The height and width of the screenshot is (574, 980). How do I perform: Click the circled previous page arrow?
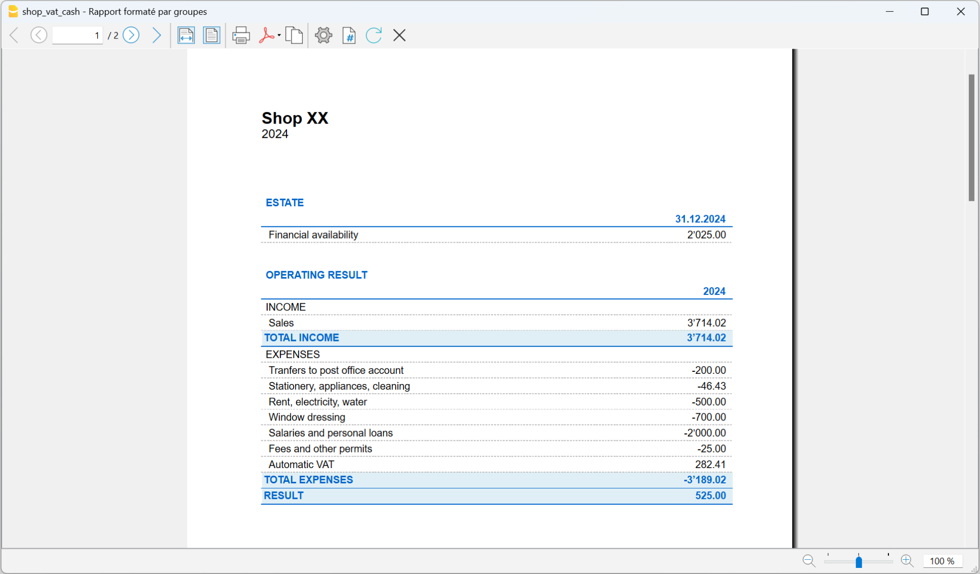38,35
